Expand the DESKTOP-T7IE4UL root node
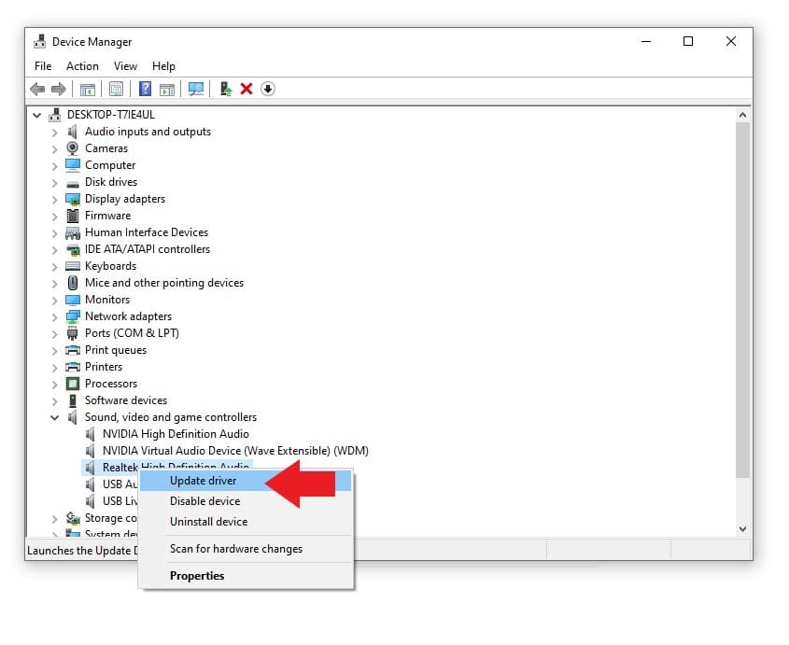 coord(37,115)
